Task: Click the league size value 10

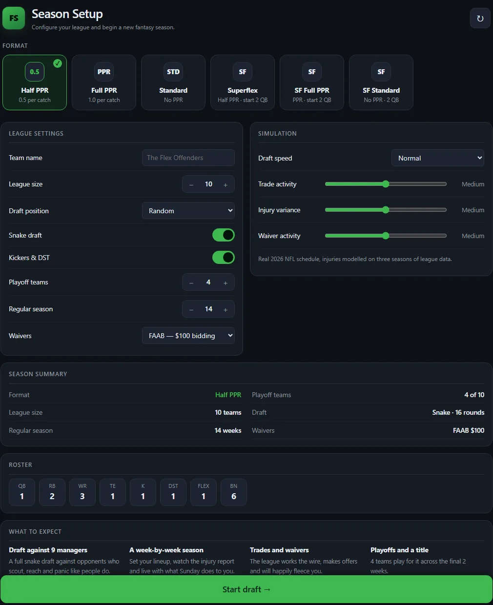Action: pyautogui.click(x=208, y=184)
